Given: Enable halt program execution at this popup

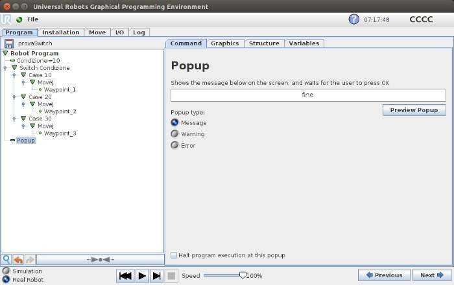Looking at the screenshot, I should pyautogui.click(x=174, y=255).
